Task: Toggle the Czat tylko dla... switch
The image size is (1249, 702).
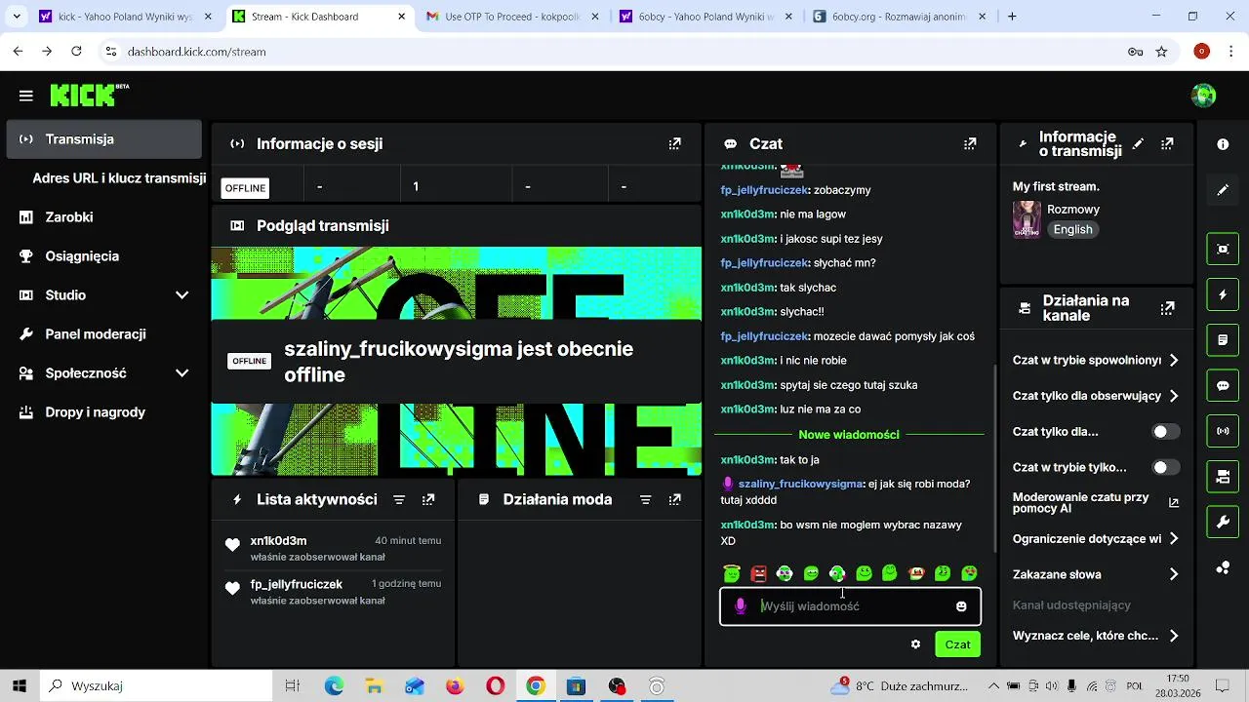Action: [x=1165, y=432]
